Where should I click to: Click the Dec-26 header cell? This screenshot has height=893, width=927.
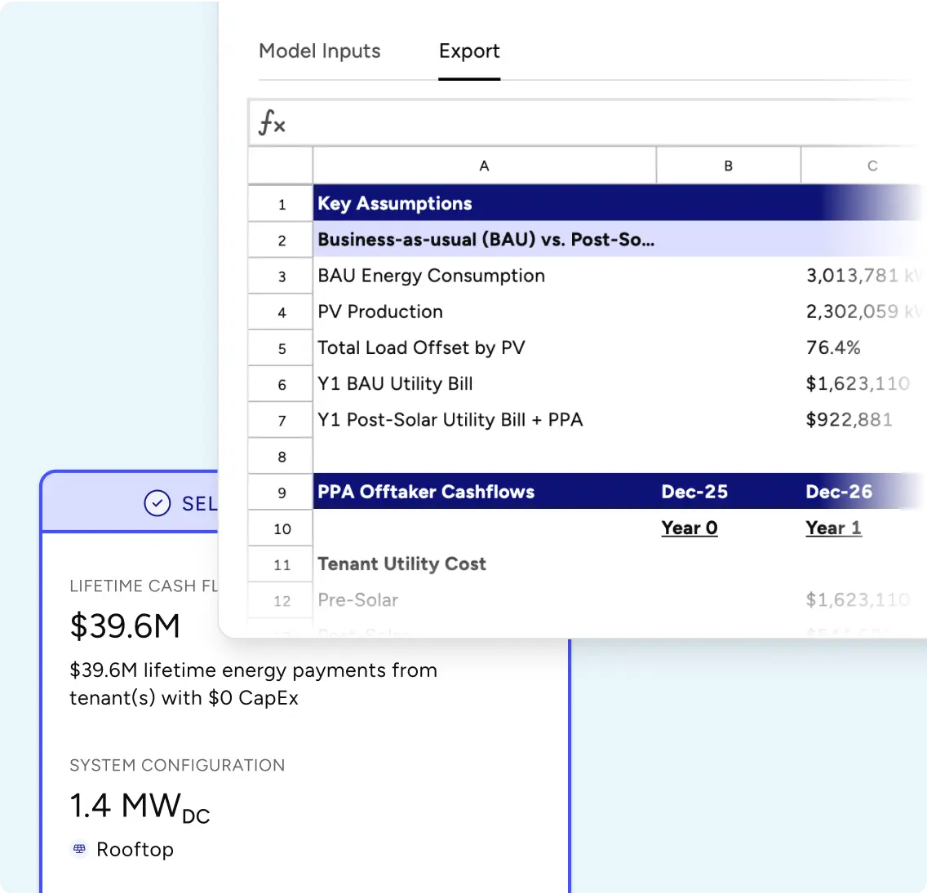[x=839, y=492]
